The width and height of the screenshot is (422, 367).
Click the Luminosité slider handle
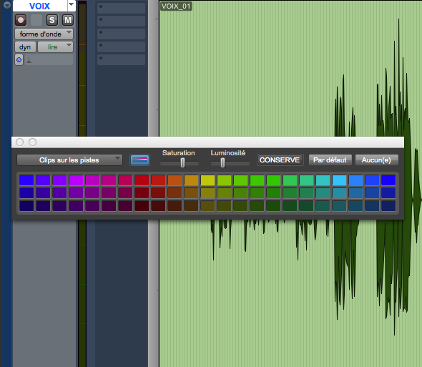tap(222, 162)
